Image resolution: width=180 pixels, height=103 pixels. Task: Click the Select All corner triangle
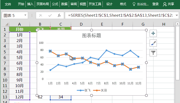click(x=7, y=24)
